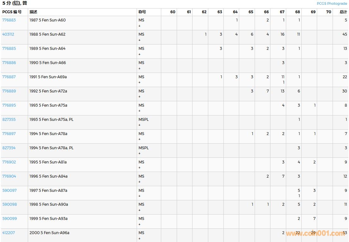Click the 总计 total column header

[x=343, y=12]
